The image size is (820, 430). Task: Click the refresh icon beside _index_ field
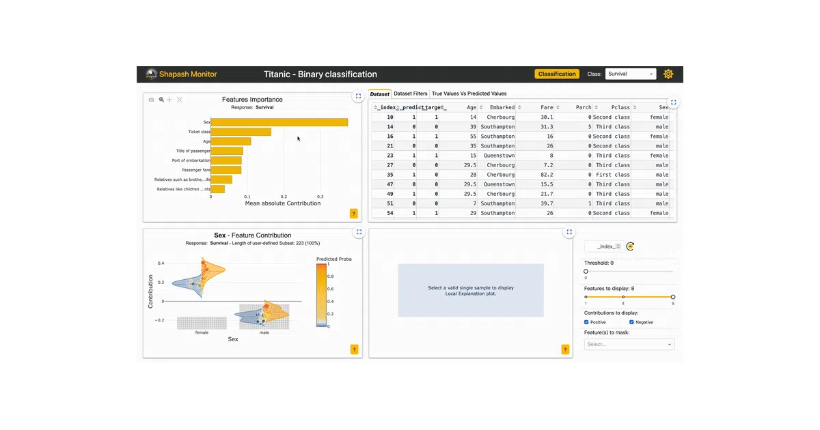click(x=630, y=246)
